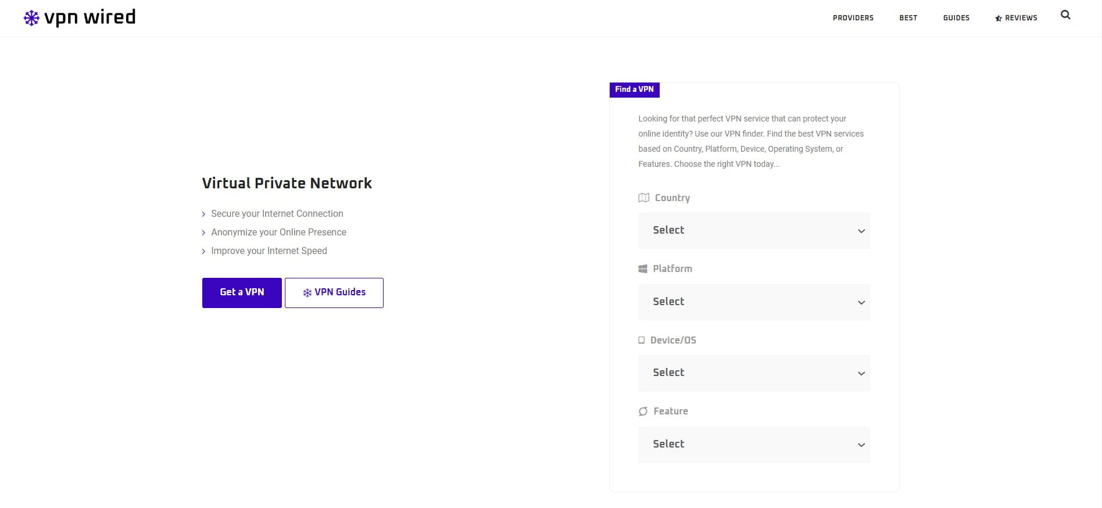Screen dimensions: 1102x508
Task: Expand the Feature select dropdown
Action: tap(753, 445)
